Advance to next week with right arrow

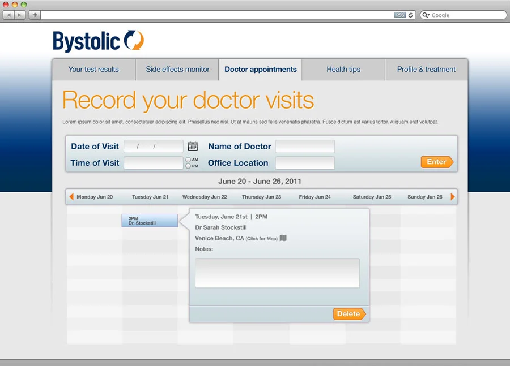pyautogui.click(x=452, y=196)
